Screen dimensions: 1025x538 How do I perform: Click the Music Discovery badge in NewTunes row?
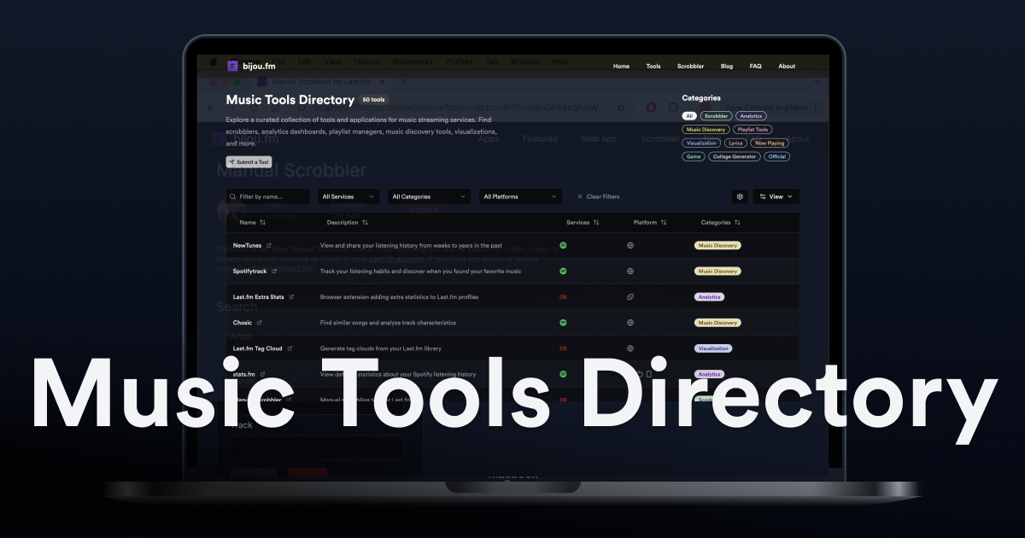point(717,245)
